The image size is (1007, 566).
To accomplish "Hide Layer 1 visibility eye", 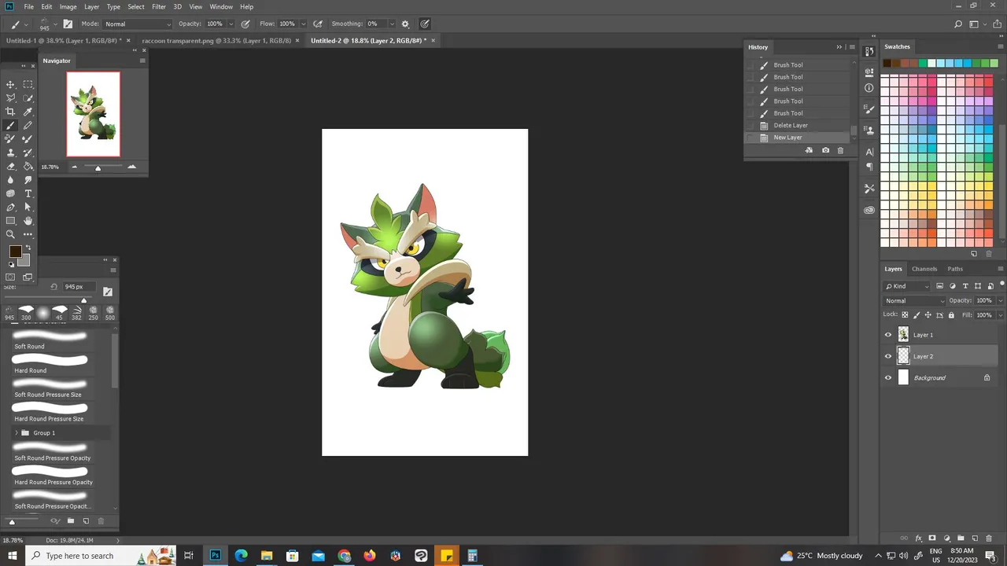I will pyautogui.click(x=888, y=335).
